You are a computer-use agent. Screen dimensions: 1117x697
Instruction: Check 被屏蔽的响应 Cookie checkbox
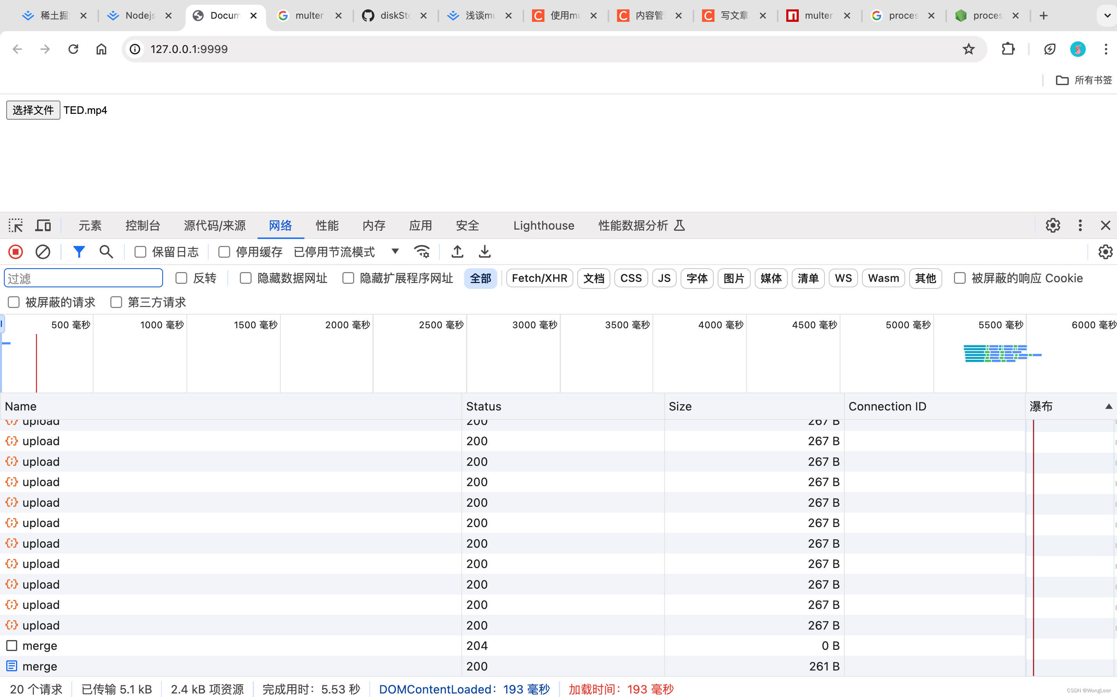[x=960, y=278]
